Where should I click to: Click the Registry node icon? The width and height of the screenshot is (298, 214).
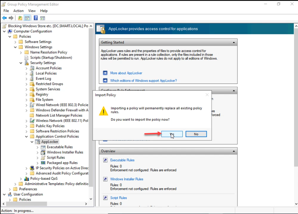tap(32, 94)
